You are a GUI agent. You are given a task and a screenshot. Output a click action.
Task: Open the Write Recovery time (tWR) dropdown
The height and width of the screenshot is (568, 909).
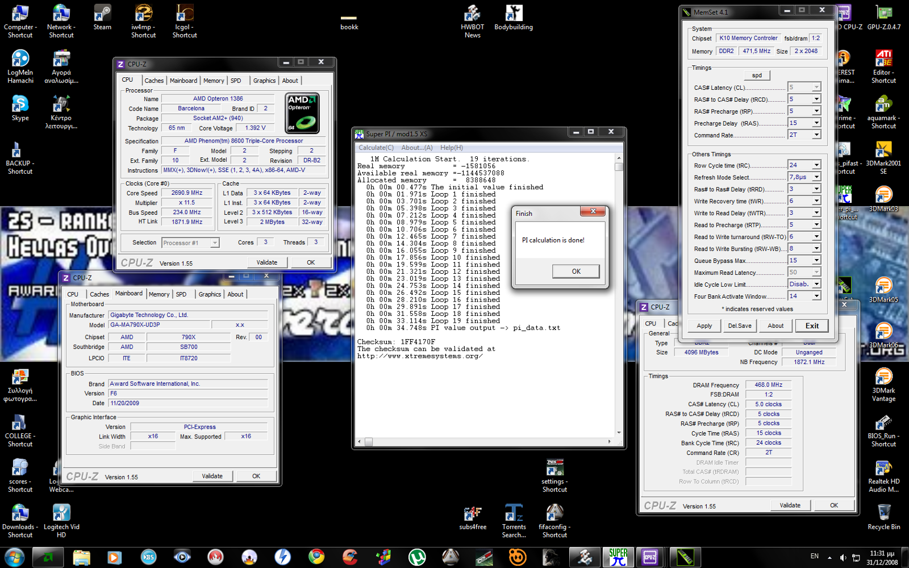click(816, 201)
